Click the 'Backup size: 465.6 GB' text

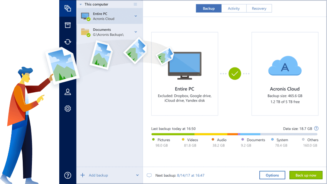285,96
